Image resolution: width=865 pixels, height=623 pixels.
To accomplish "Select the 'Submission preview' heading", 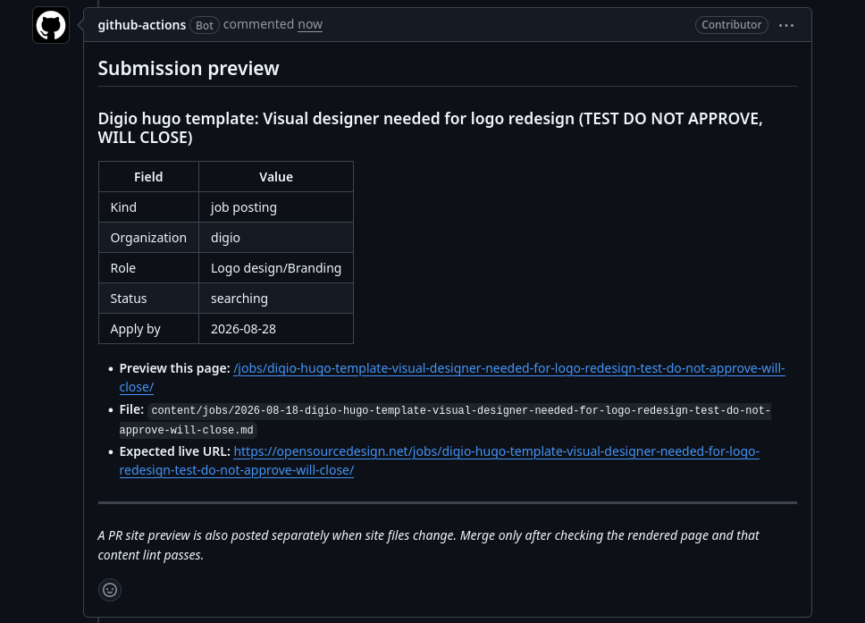I will tap(189, 69).
